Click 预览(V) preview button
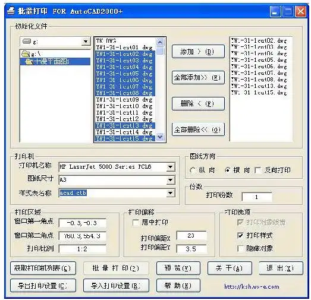 (178, 269)
